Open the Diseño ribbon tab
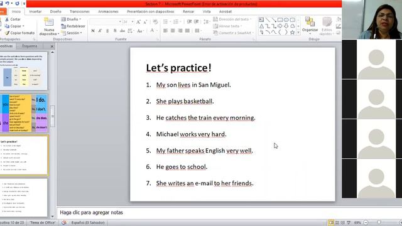Image resolution: width=402 pixels, height=226 pixels. coord(56,11)
